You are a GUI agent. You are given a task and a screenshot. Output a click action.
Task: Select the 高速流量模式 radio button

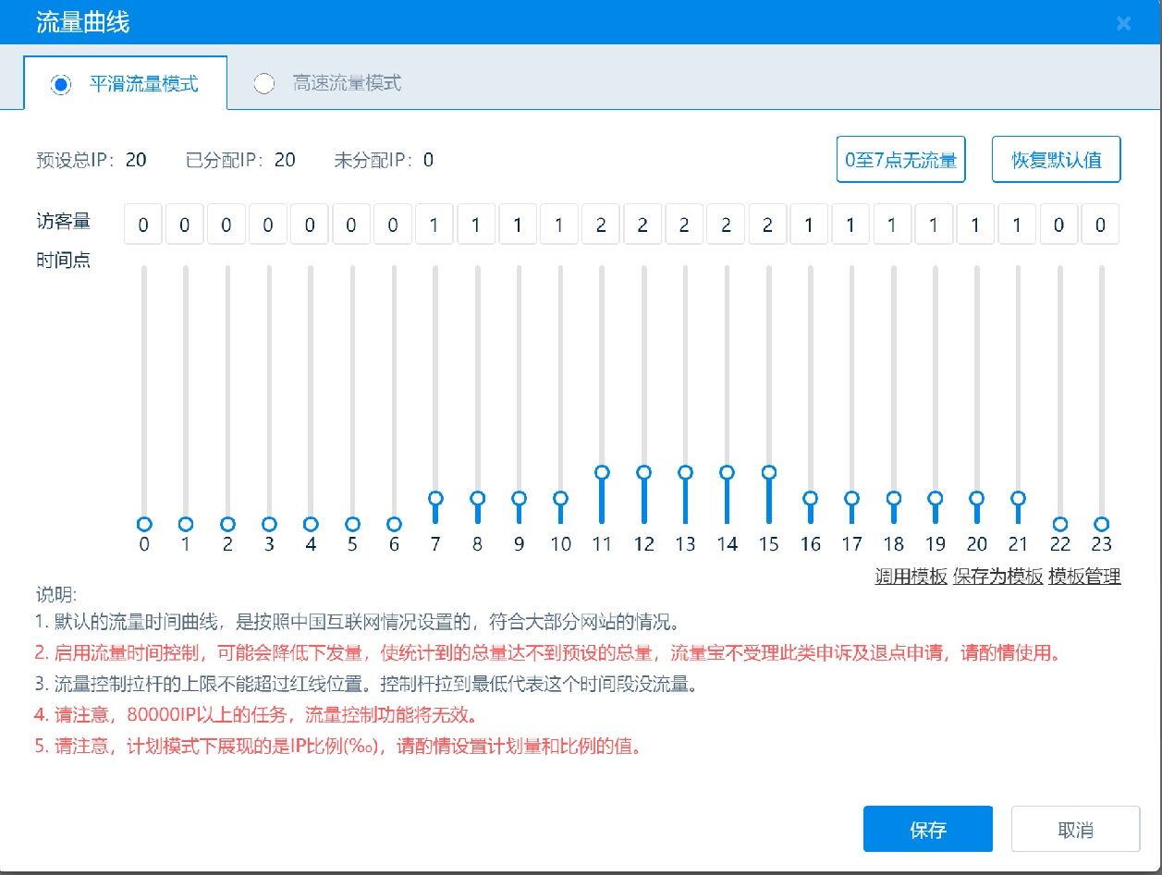click(x=264, y=84)
